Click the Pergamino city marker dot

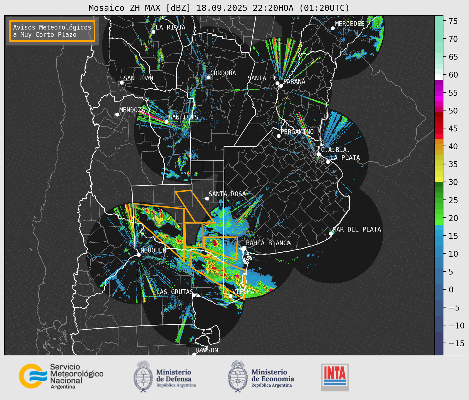[x=279, y=136]
